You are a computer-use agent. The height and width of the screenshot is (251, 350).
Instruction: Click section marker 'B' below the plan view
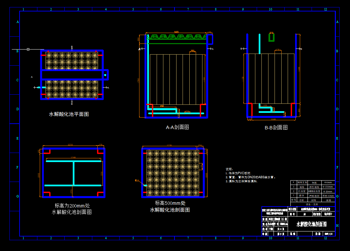[72, 104]
